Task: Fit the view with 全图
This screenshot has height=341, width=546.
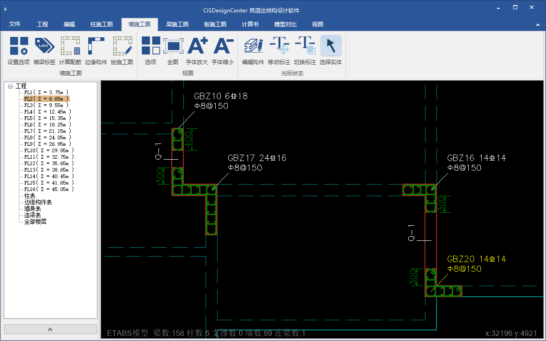Action: [x=173, y=51]
